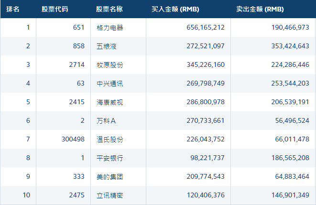Select stock name 格力电器

110,28
